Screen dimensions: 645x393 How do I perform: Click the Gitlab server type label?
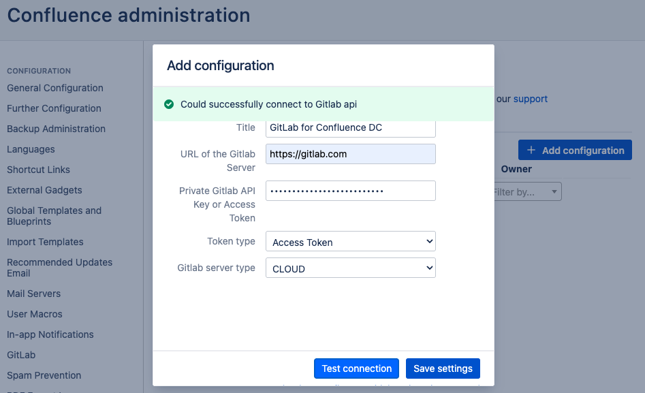[x=217, y=268]
